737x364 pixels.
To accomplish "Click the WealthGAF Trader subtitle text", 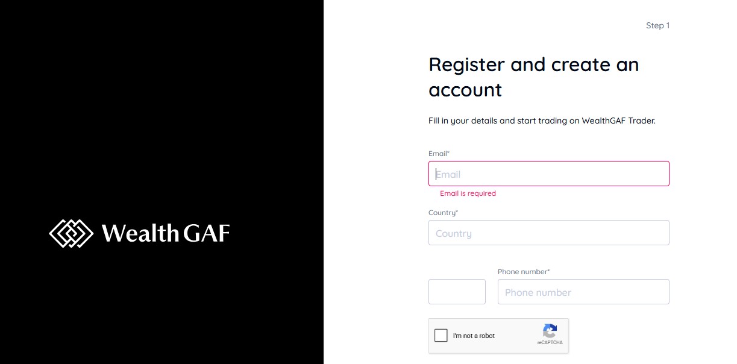I will [x=542, y=121].
